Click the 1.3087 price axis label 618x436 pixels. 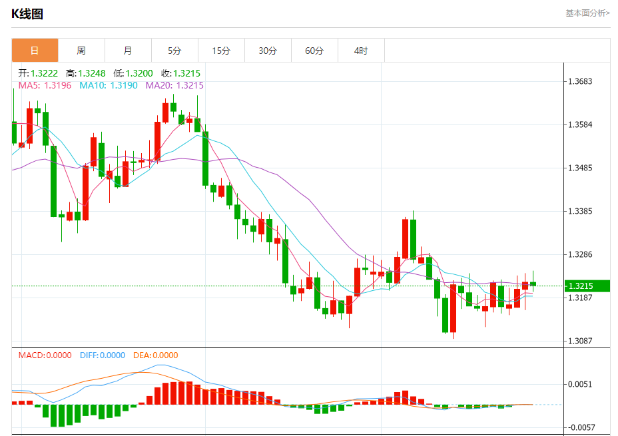[x=580, y=341]
